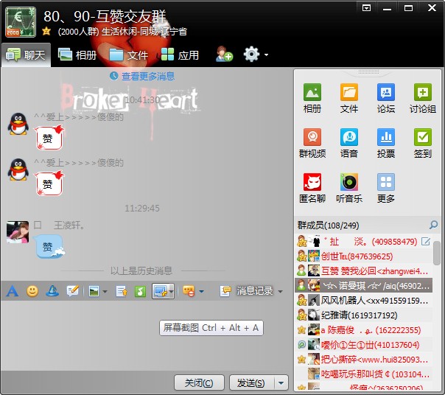Image resolution: width=445 pixels, height=395 pixels.
Task: Click the edit card icon beside 扯淡
Action: [x=426, y=242]
